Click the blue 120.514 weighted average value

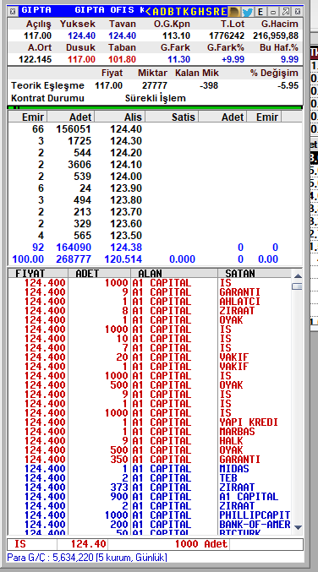click(x=123, y=259)
